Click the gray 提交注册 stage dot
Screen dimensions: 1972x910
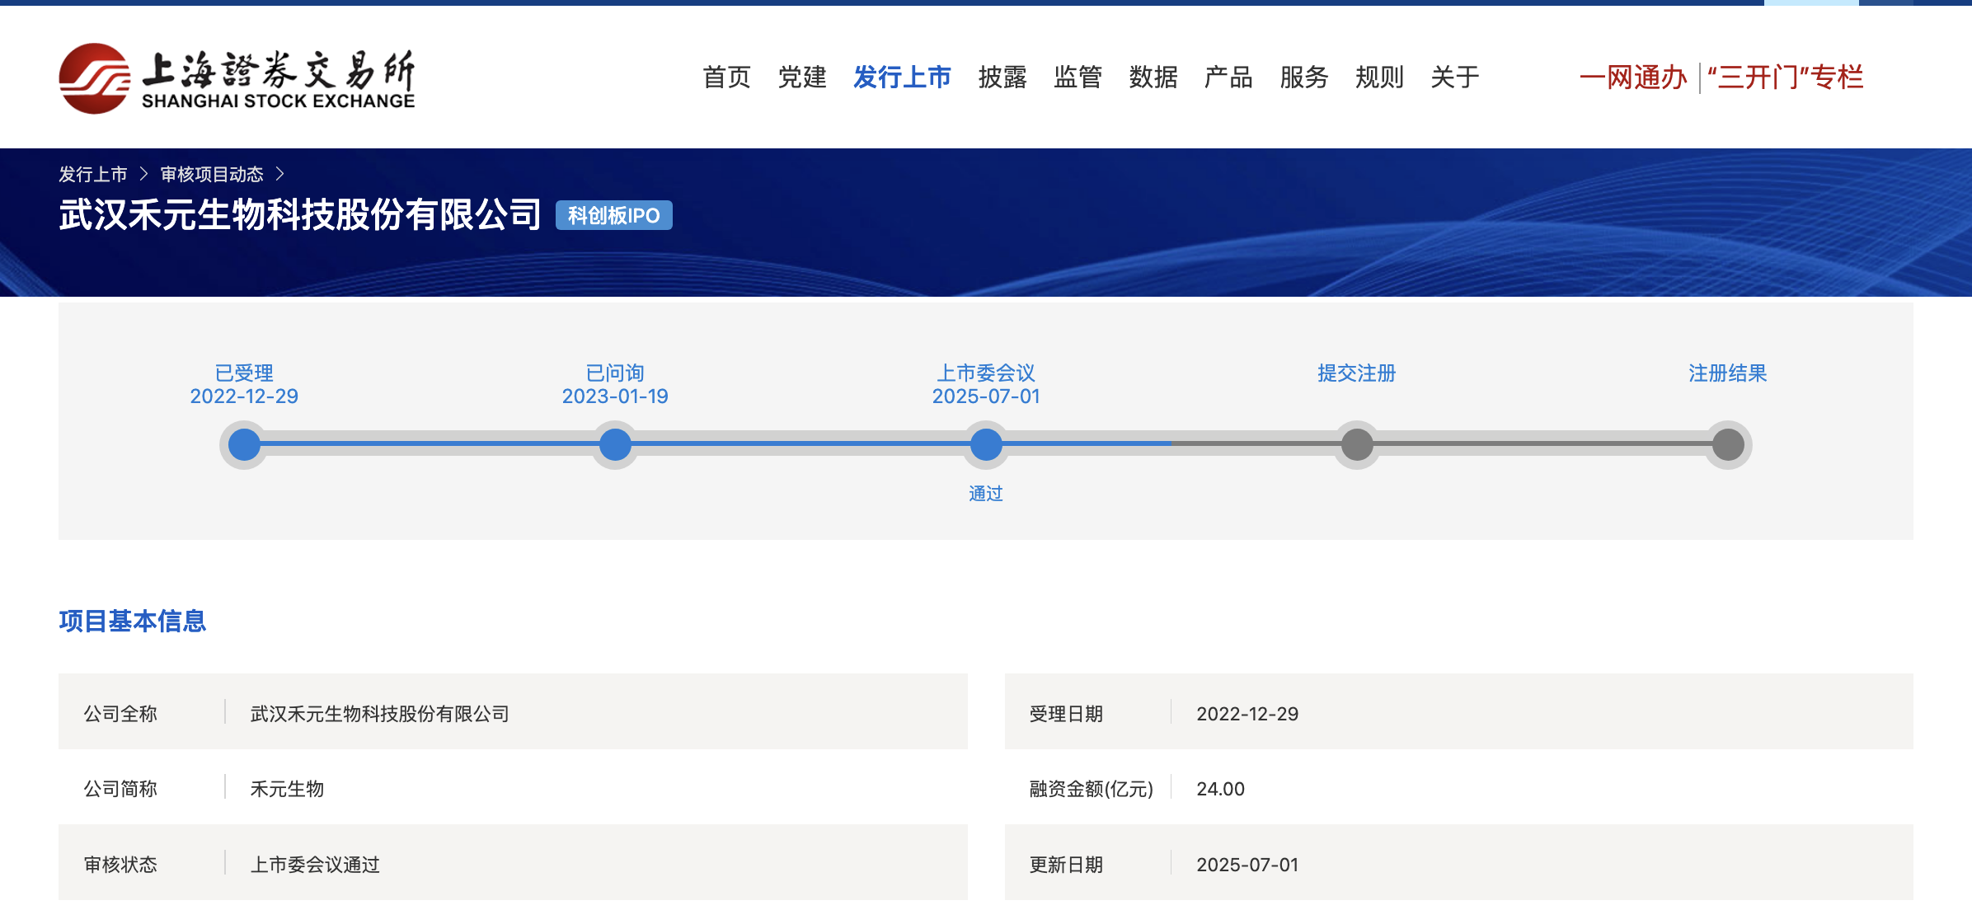coord(1357,445)
